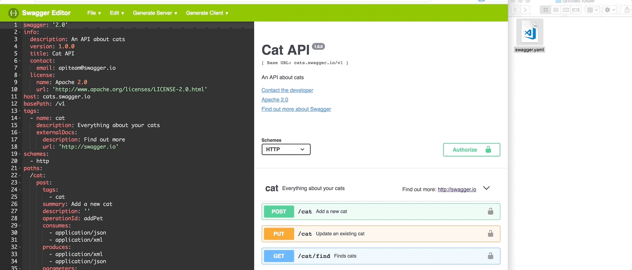This screenshot has height=270, width=632.
Task: Fold the consumes block at line 29
Action: tap(20, 226)
